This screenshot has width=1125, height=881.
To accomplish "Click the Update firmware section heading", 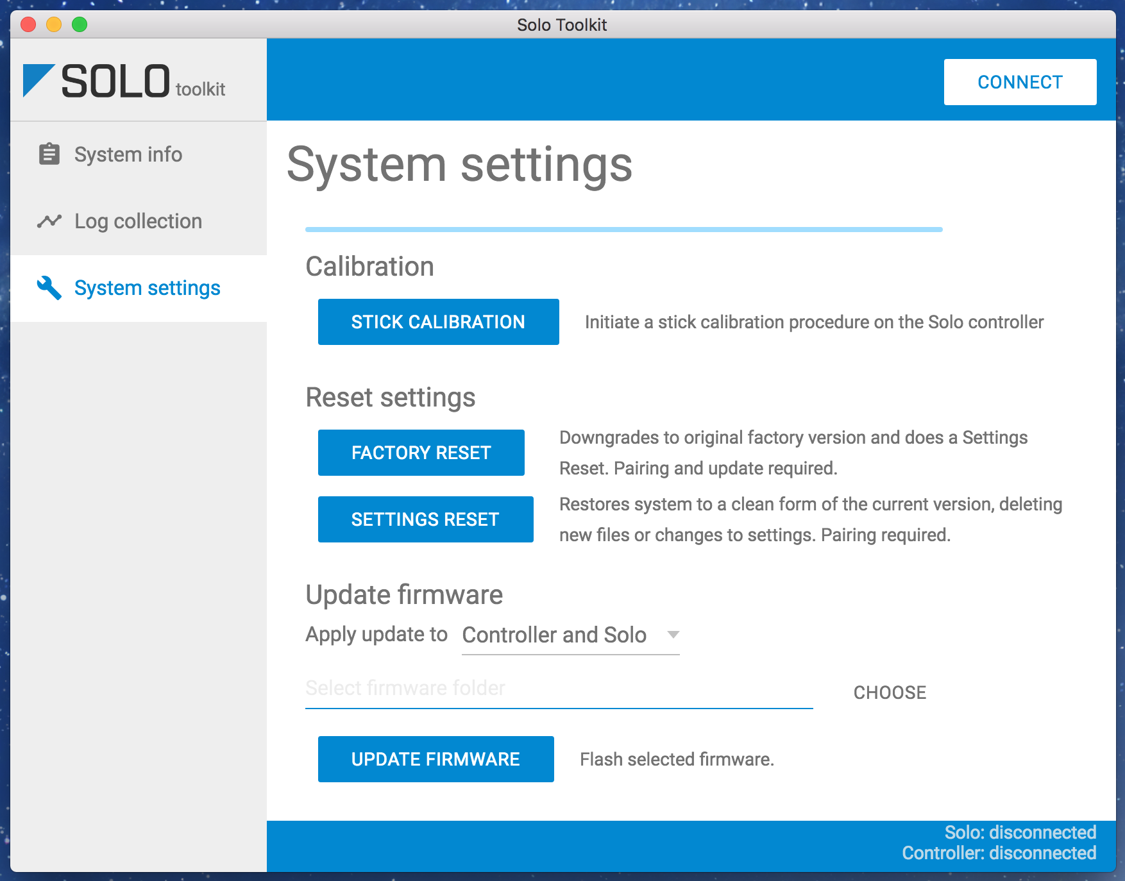I will coord(404,595).
